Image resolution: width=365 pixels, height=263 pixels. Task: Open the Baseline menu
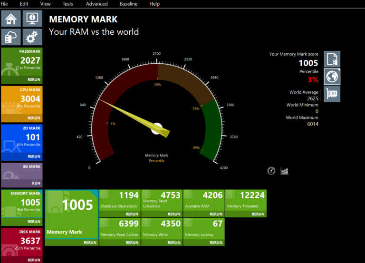[x=128, y=4]
